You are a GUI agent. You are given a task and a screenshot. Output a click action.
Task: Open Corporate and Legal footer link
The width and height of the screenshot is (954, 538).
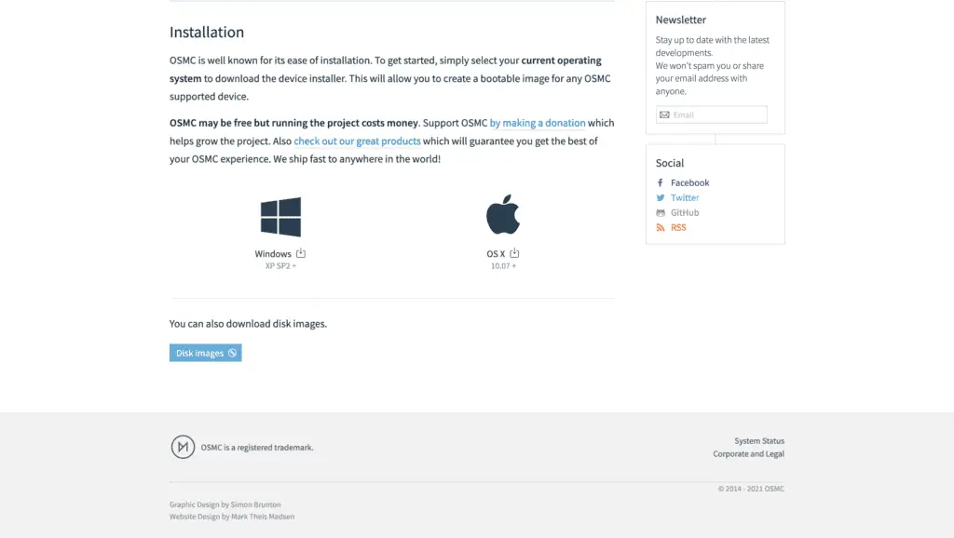748,453
